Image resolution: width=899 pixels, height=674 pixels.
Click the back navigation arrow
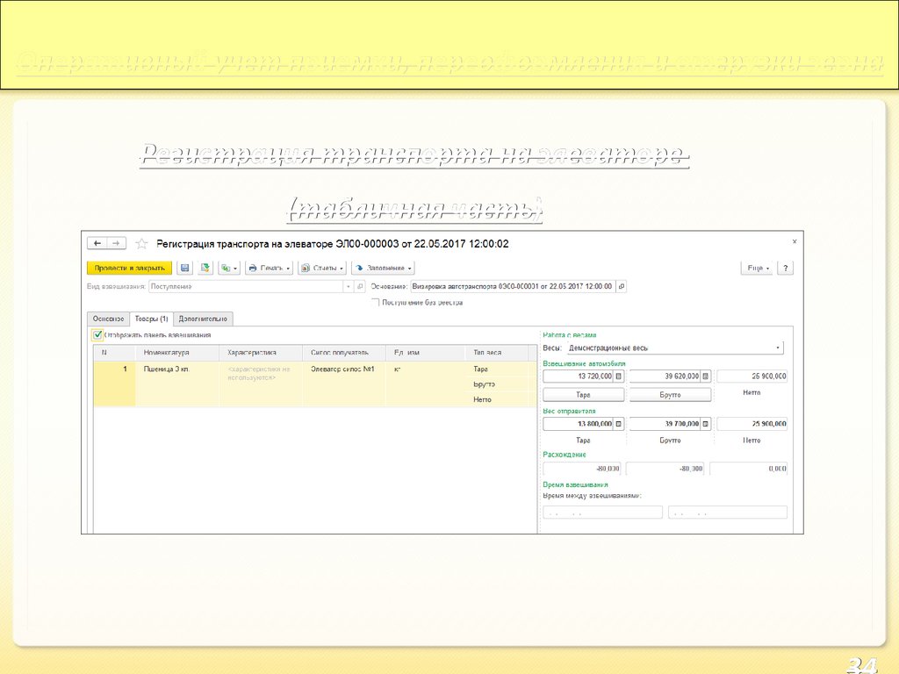(97, 243)
